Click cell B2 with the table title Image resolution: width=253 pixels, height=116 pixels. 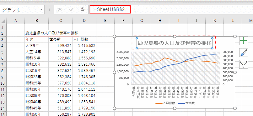[x=37, y=33]
